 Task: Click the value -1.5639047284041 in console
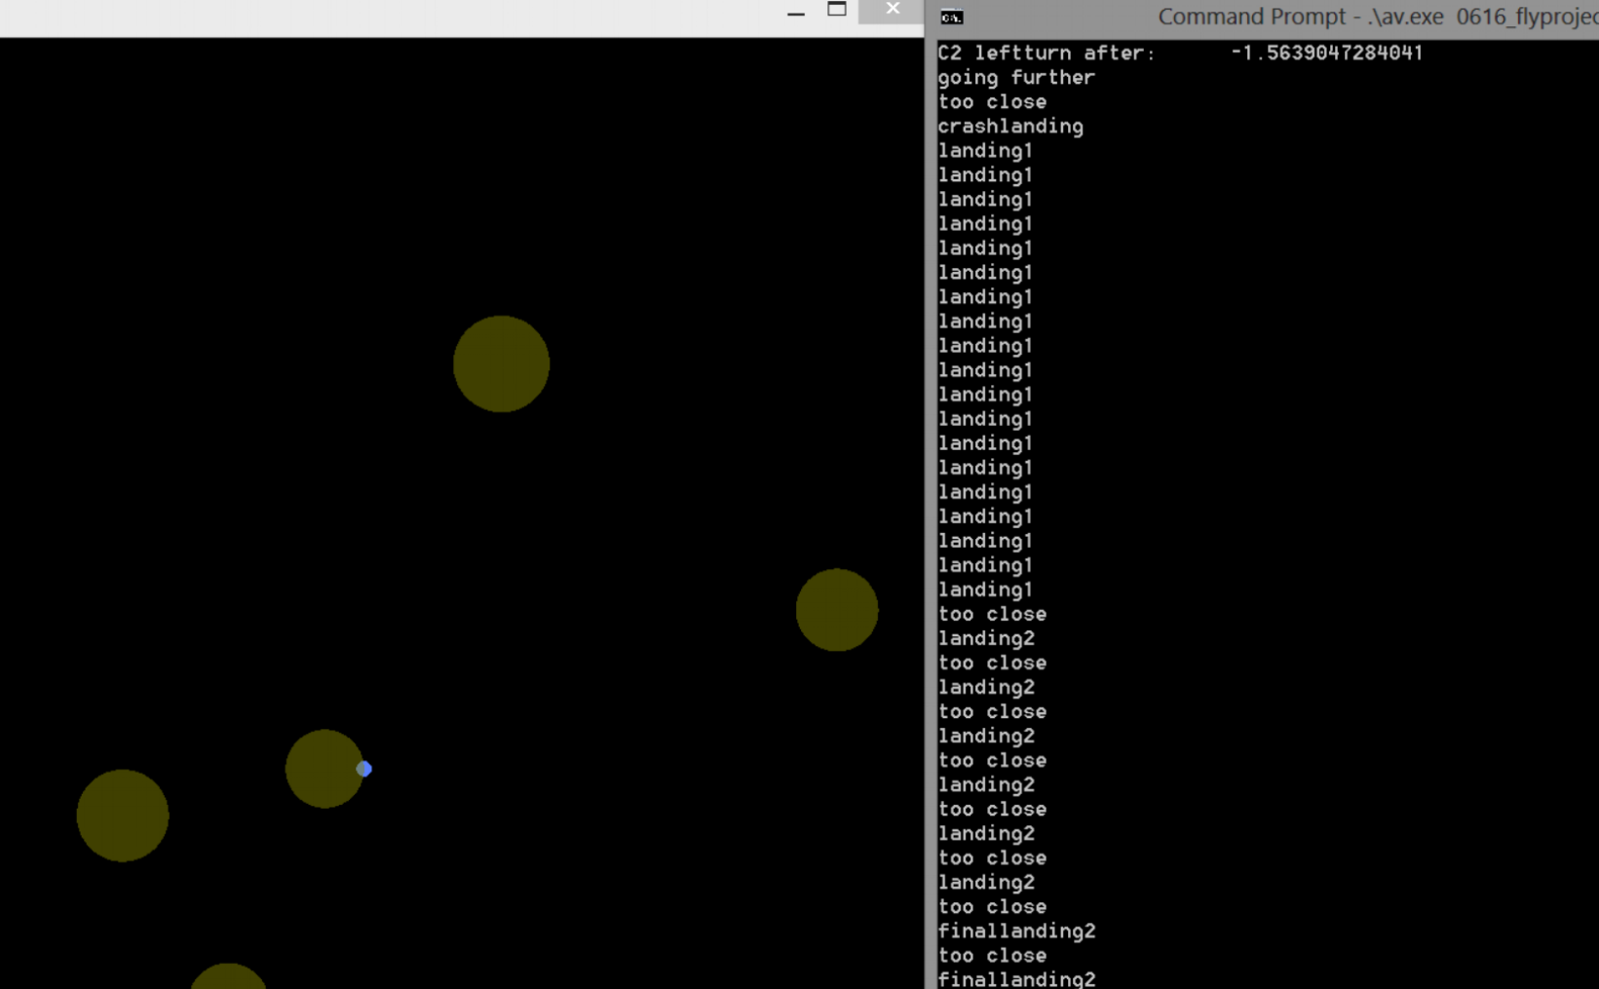tap(1326, 53)
